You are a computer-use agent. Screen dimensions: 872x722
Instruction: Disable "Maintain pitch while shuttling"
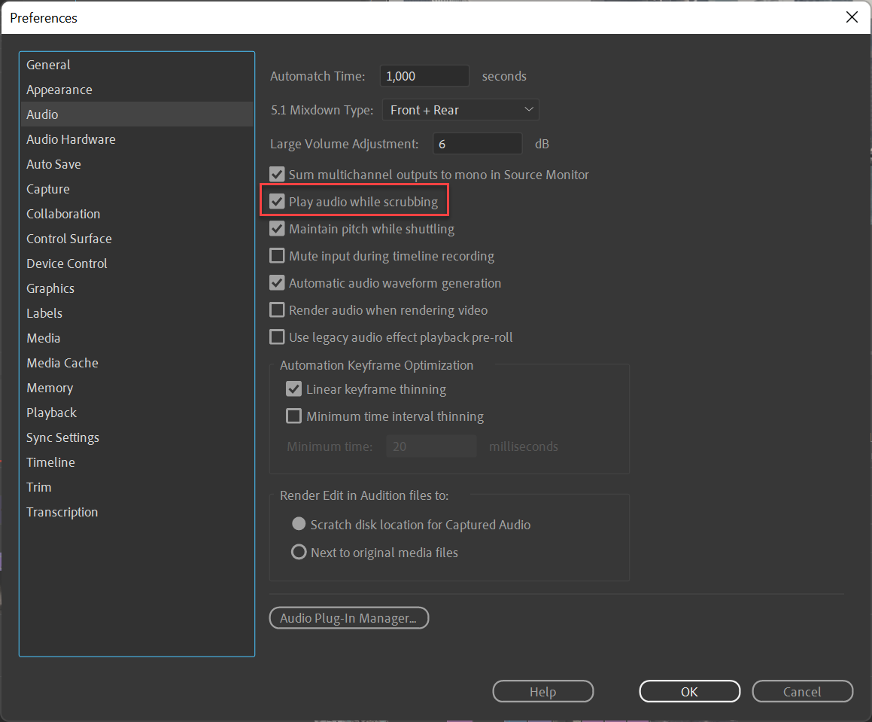277,228
